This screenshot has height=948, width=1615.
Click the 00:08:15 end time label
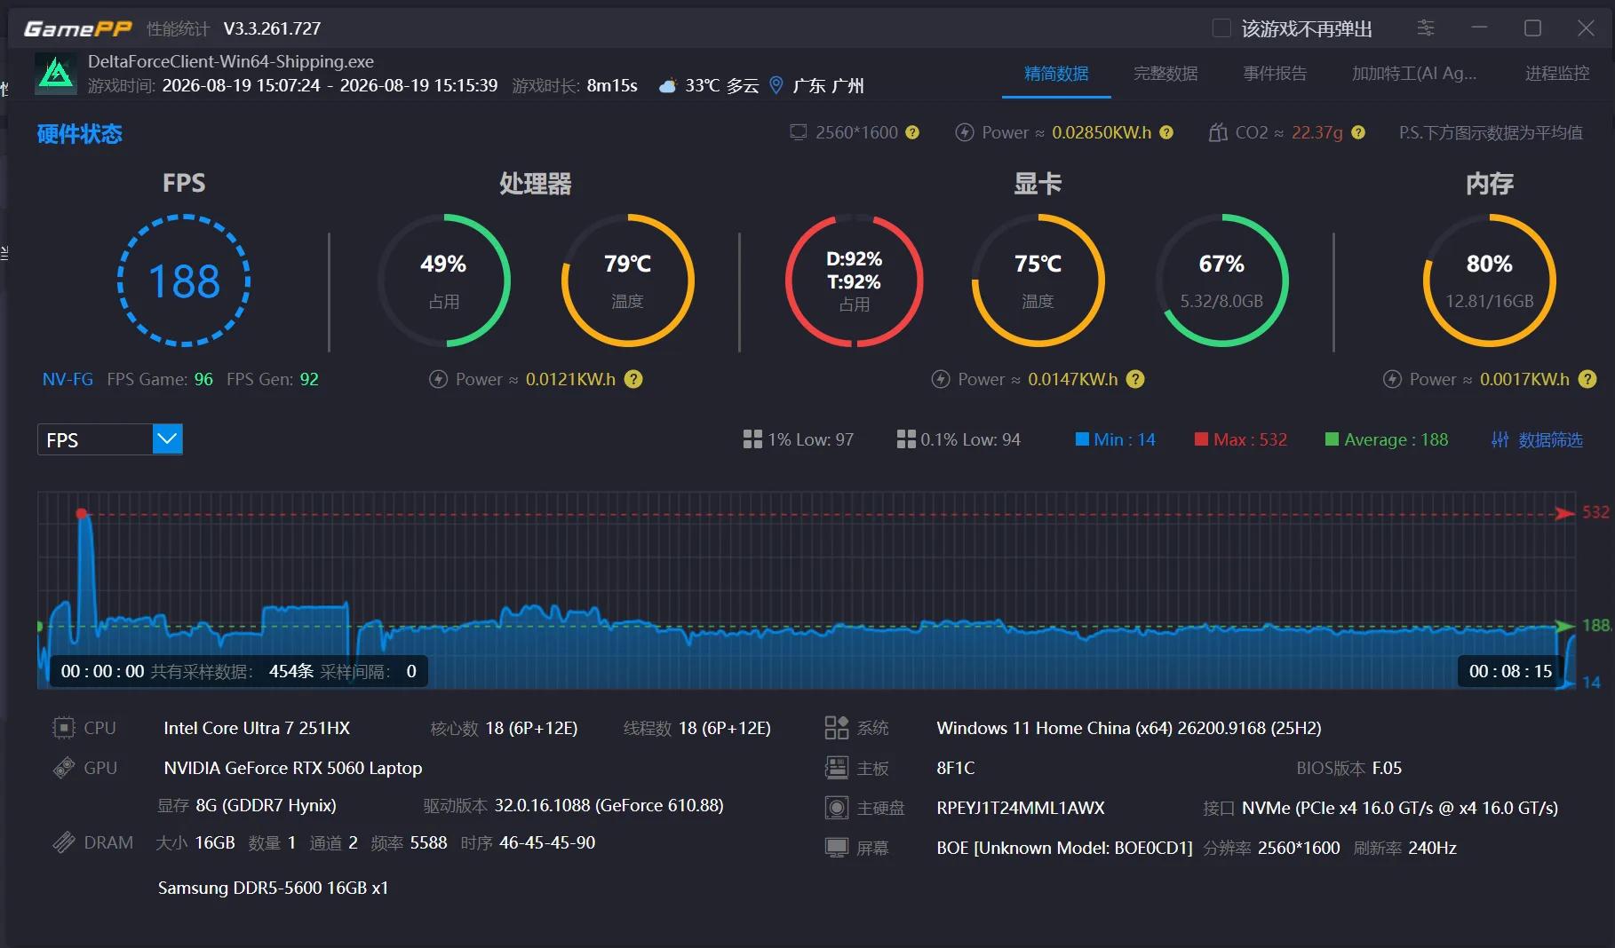click(1510, 671)
